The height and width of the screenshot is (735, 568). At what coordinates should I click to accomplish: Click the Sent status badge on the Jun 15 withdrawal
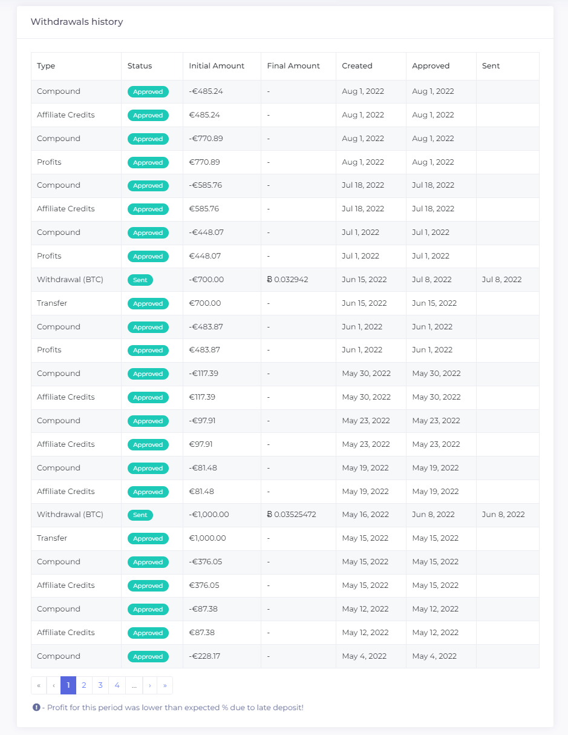pyautogui.click(x=140, y=280)
